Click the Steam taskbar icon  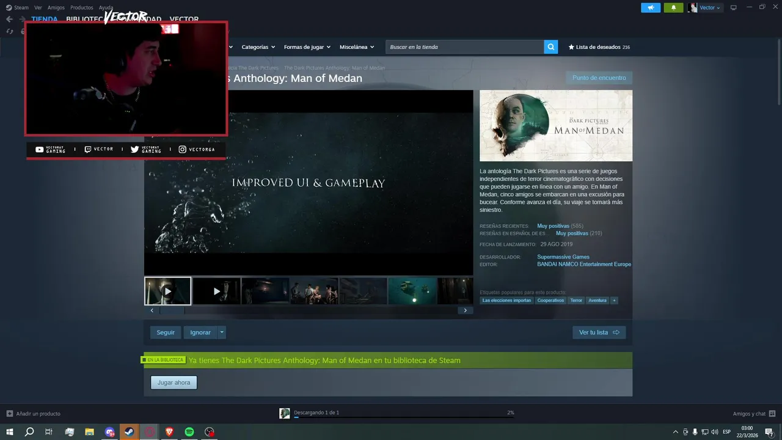point(130,432)
